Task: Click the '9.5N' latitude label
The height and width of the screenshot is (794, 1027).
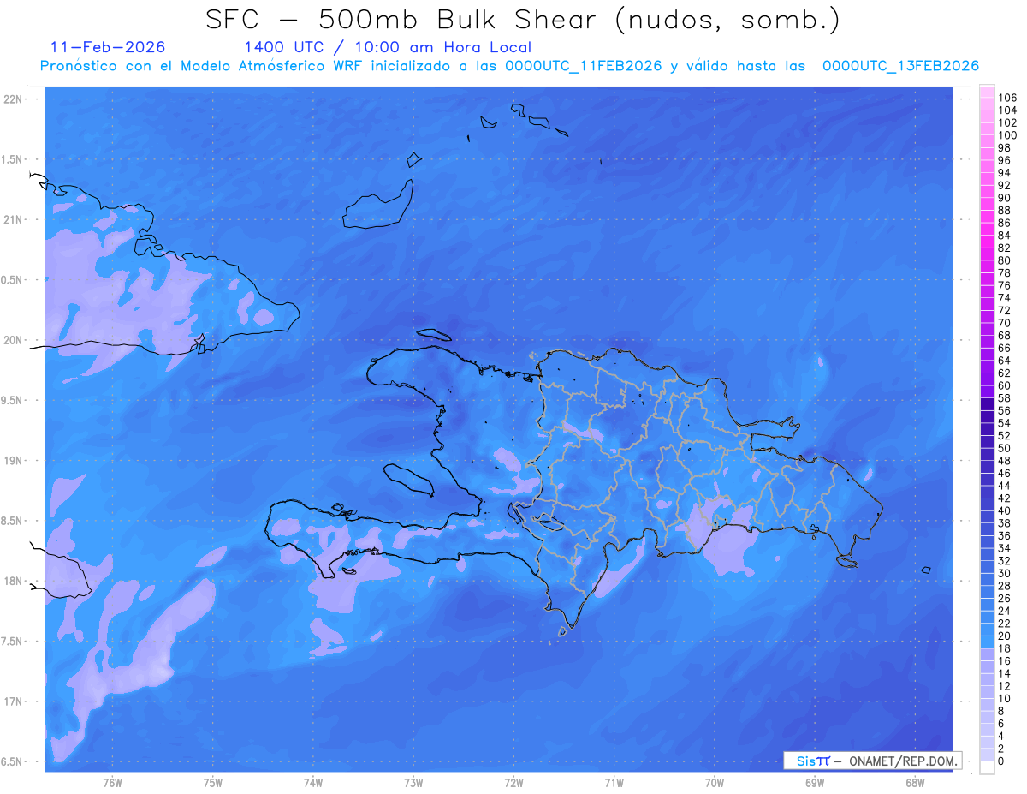Action: [x=13, y=400]
